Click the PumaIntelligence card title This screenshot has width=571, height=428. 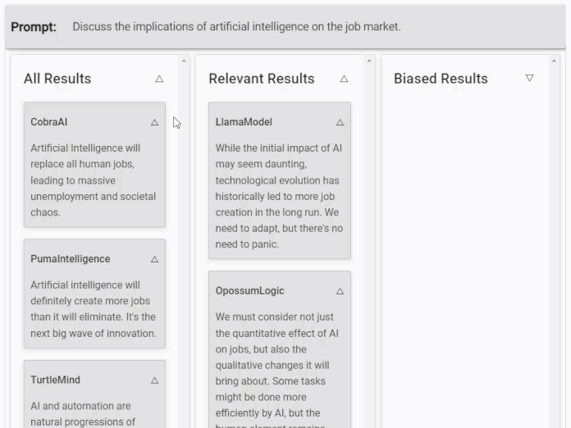[x=70, y=259]
